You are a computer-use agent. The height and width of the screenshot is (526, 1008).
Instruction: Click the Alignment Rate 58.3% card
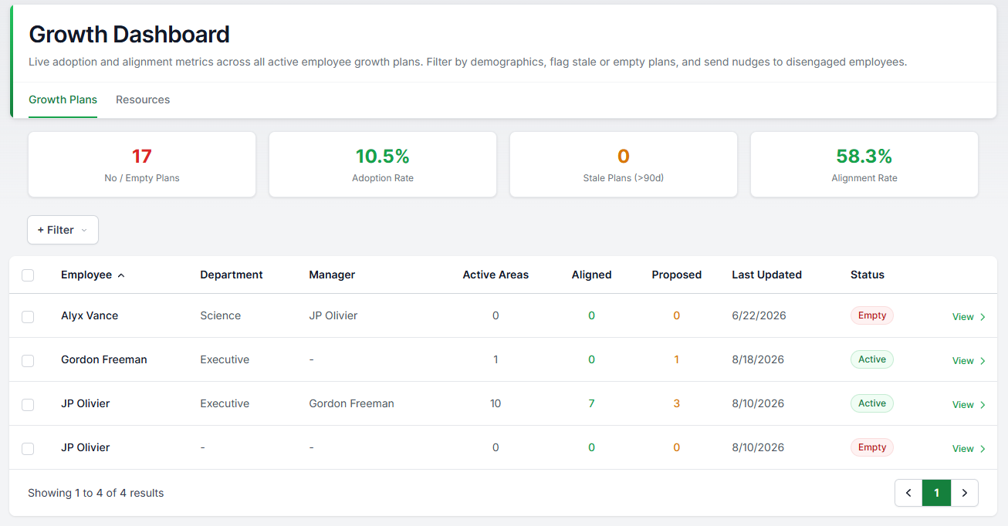point(864,164)
